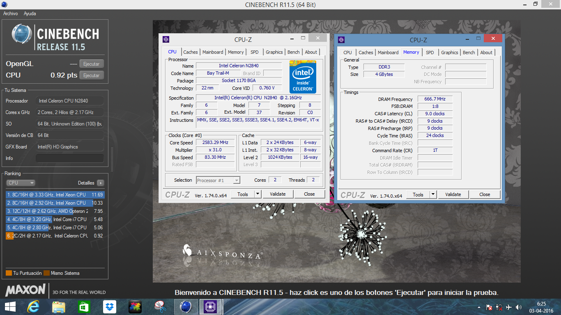Click Tools button in left CPU-Z window
The width and height of the screenshot is (561, 315).
(x=243, y=194)
